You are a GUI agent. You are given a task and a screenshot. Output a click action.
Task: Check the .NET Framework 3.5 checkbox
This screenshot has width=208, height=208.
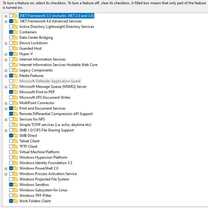pos(11,16)
